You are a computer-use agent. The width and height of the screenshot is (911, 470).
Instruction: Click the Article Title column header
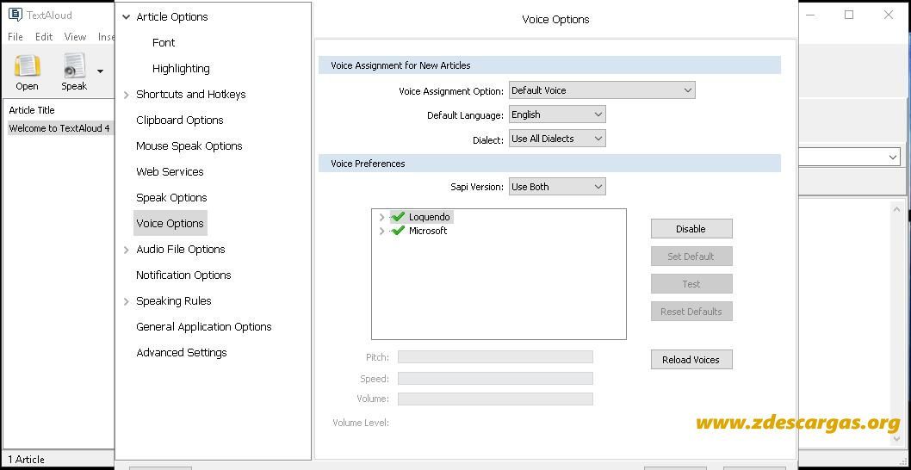tap(32, 110)
